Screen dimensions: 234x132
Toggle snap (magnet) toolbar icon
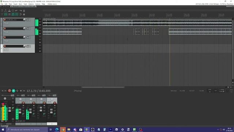20,14
